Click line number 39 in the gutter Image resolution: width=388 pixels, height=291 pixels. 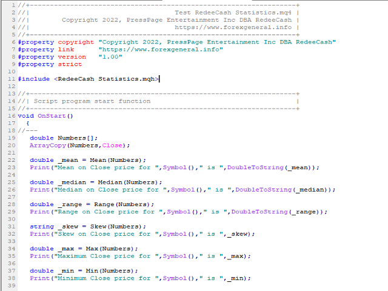point(12,286)
